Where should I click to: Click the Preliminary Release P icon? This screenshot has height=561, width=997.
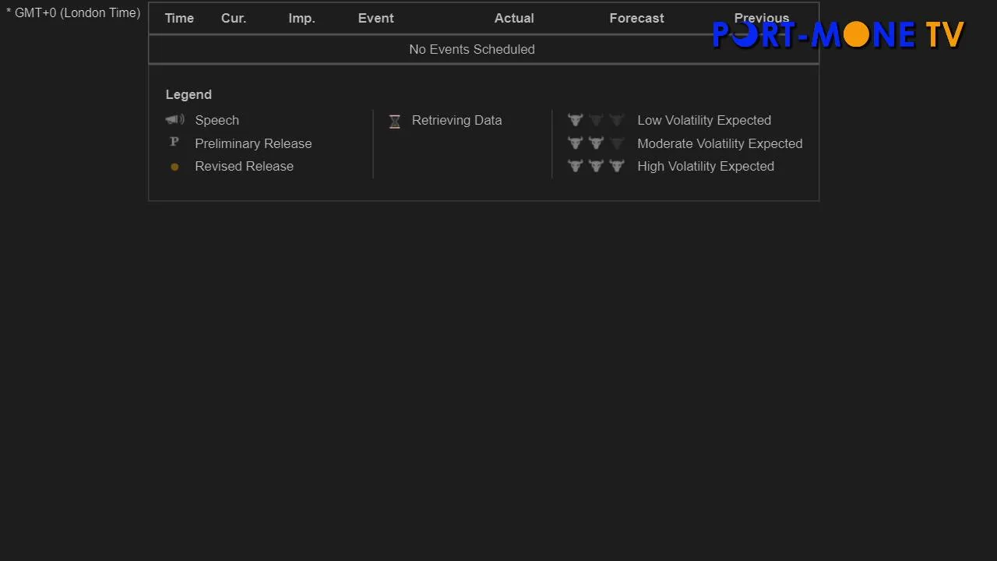click(x=174, y=143)
